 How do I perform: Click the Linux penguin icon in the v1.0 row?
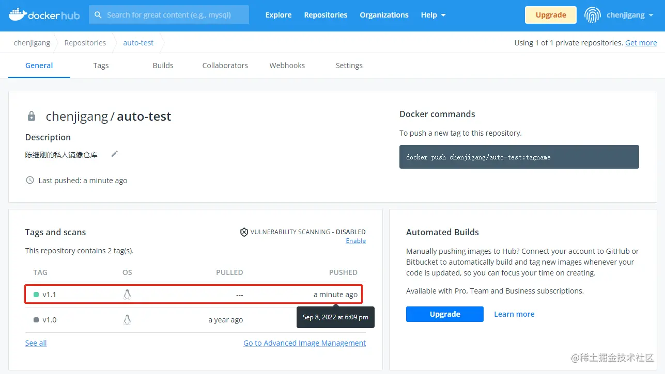coord(127,320)
